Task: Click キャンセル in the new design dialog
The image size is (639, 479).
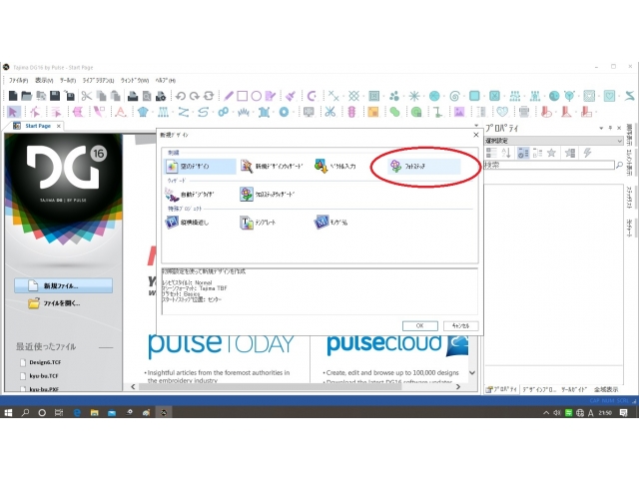Action: point(460,326)
